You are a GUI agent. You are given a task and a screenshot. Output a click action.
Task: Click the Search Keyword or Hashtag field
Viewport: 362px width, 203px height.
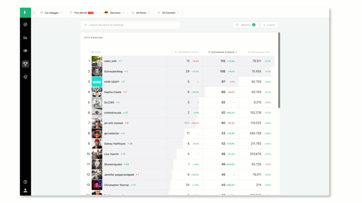click(131, 25)
